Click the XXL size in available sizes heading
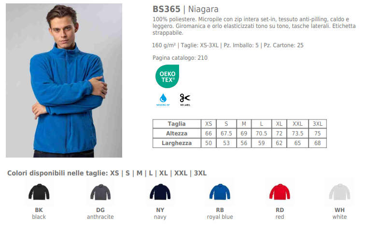Image resolution: width=379 pixels, height=240 pixels. tap(181, 173)
